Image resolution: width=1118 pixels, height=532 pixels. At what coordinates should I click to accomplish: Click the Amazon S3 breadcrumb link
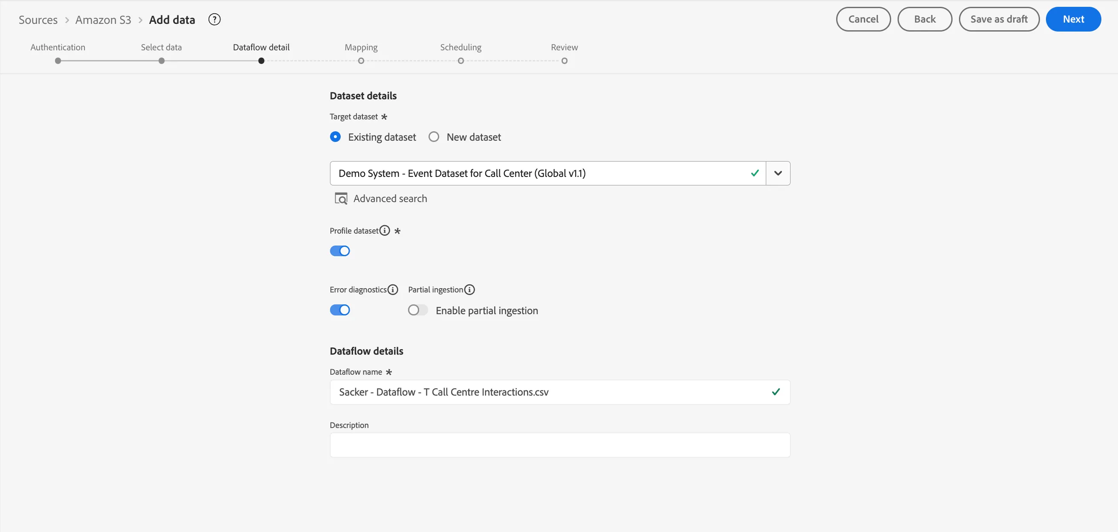pyautogui.click(x=103, y=20)
